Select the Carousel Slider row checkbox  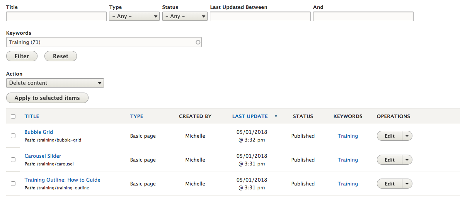[x=13, y=160]
